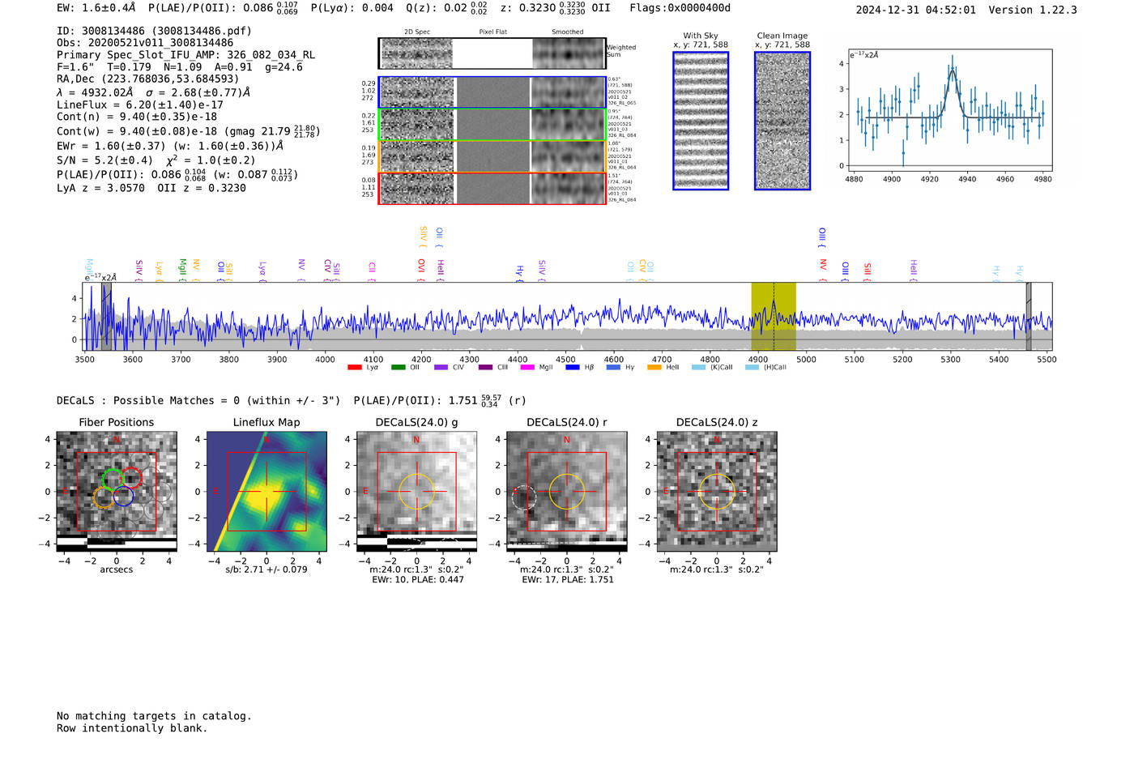
Task: Open the Lineflux Map thumbnail
Action: [266, 492]
